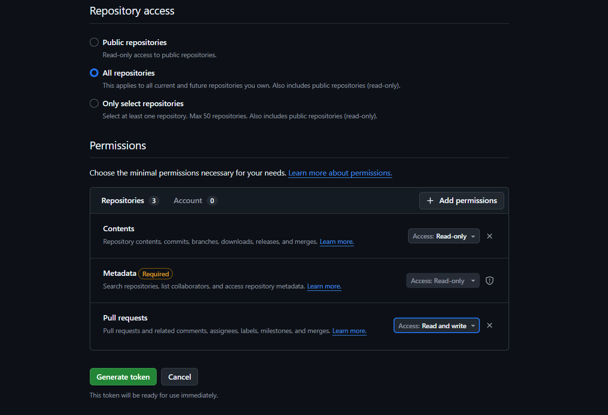Click the Metadata shield info icon
Image resolution: width=608 pixels, height=415 pixels.
pos(490,281)
